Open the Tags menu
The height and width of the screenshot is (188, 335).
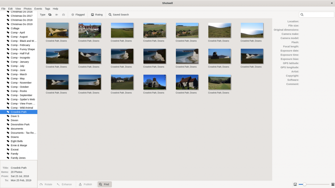tap(48, 9)
